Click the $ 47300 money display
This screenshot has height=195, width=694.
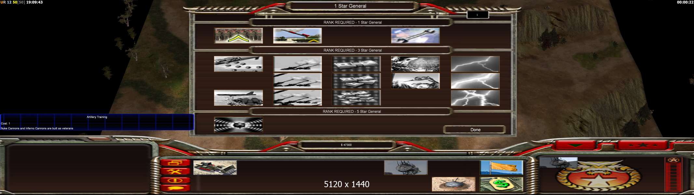click(346, 145)
